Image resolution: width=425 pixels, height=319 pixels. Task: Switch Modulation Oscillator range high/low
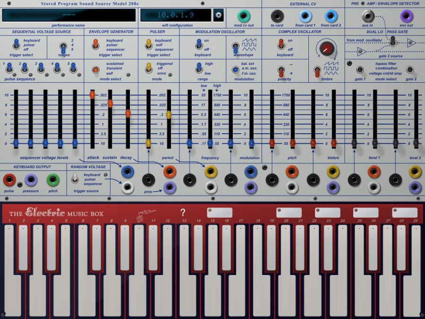(x=199, y=68)
